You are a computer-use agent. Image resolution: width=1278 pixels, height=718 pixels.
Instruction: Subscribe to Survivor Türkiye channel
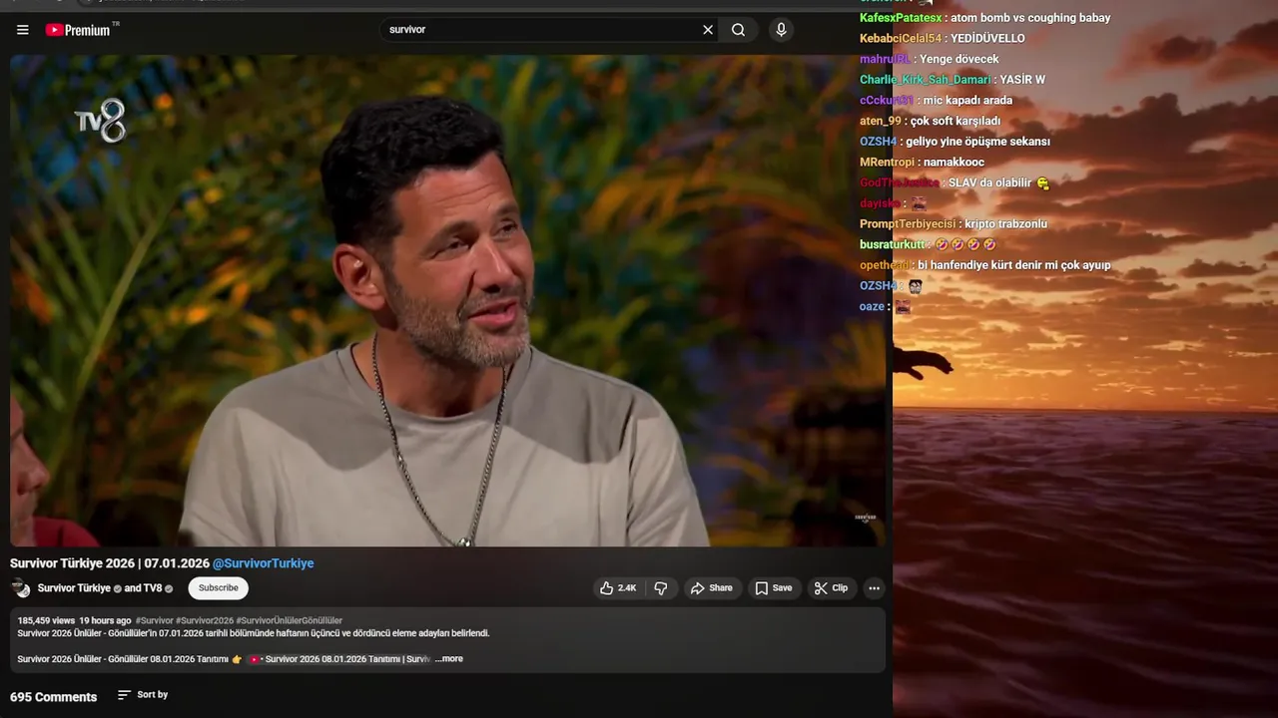click(218, 588)
